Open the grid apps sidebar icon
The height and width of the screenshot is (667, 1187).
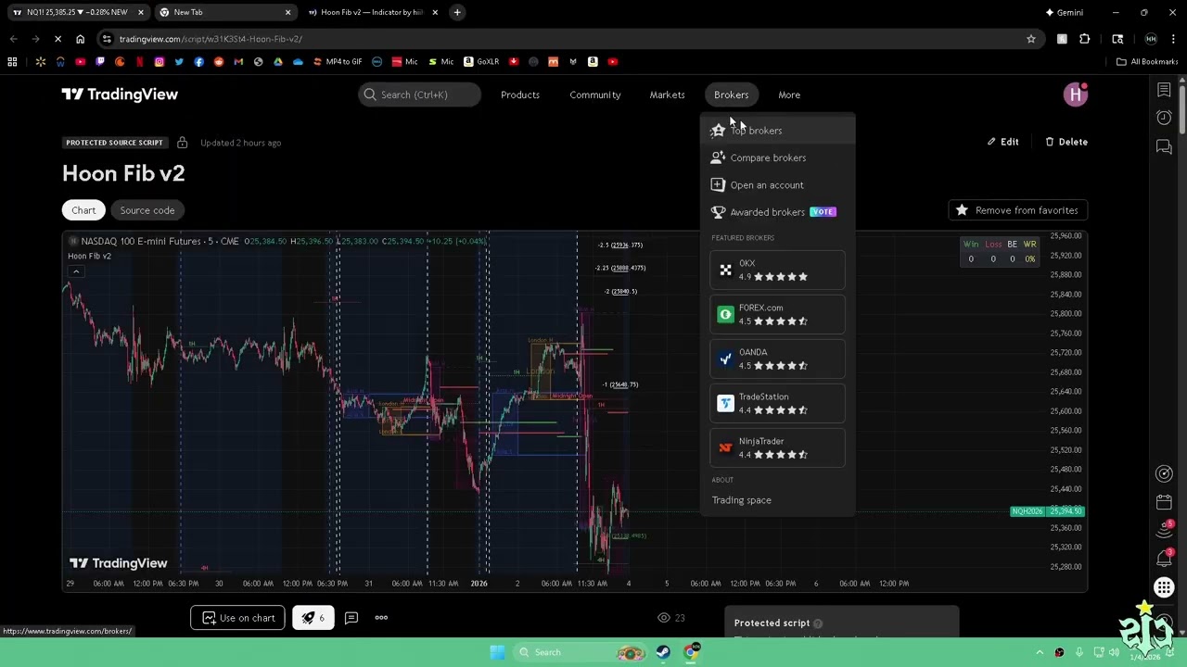1164,587
